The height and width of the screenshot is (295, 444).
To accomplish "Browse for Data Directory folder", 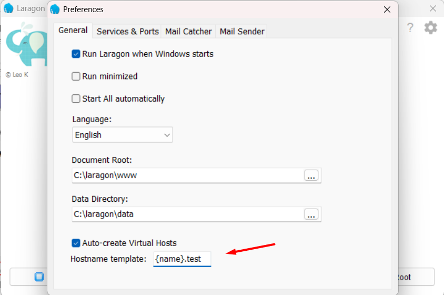I will [311, 214].
